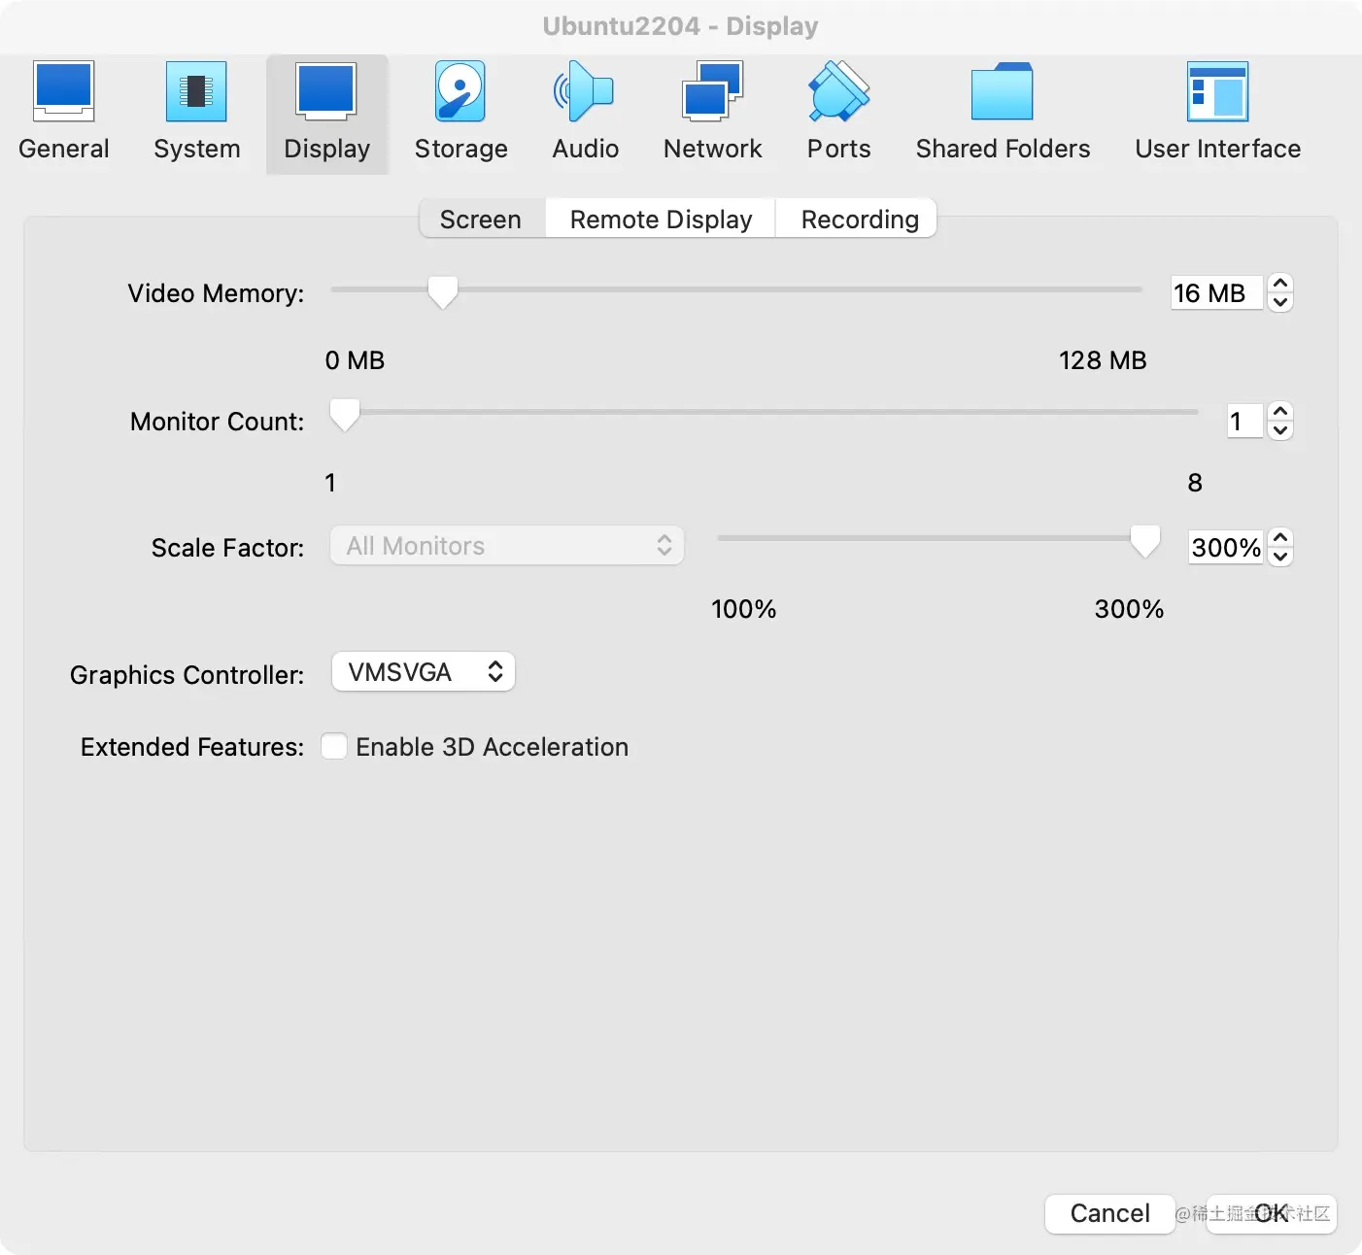
Task: Open the Graphics Controller VMSVGA dropdown
Action: coord(424,672)
